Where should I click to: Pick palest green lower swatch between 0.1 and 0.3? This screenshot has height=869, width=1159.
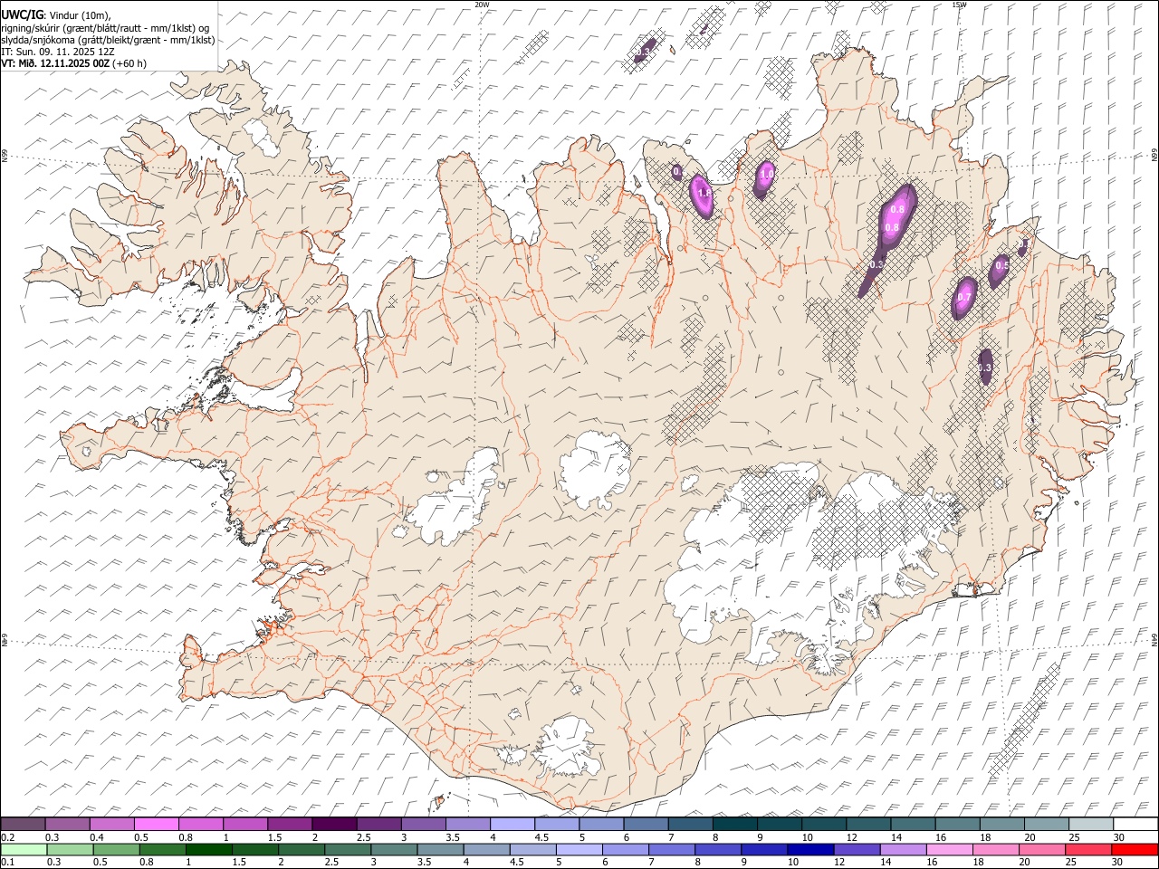[24, 849]
